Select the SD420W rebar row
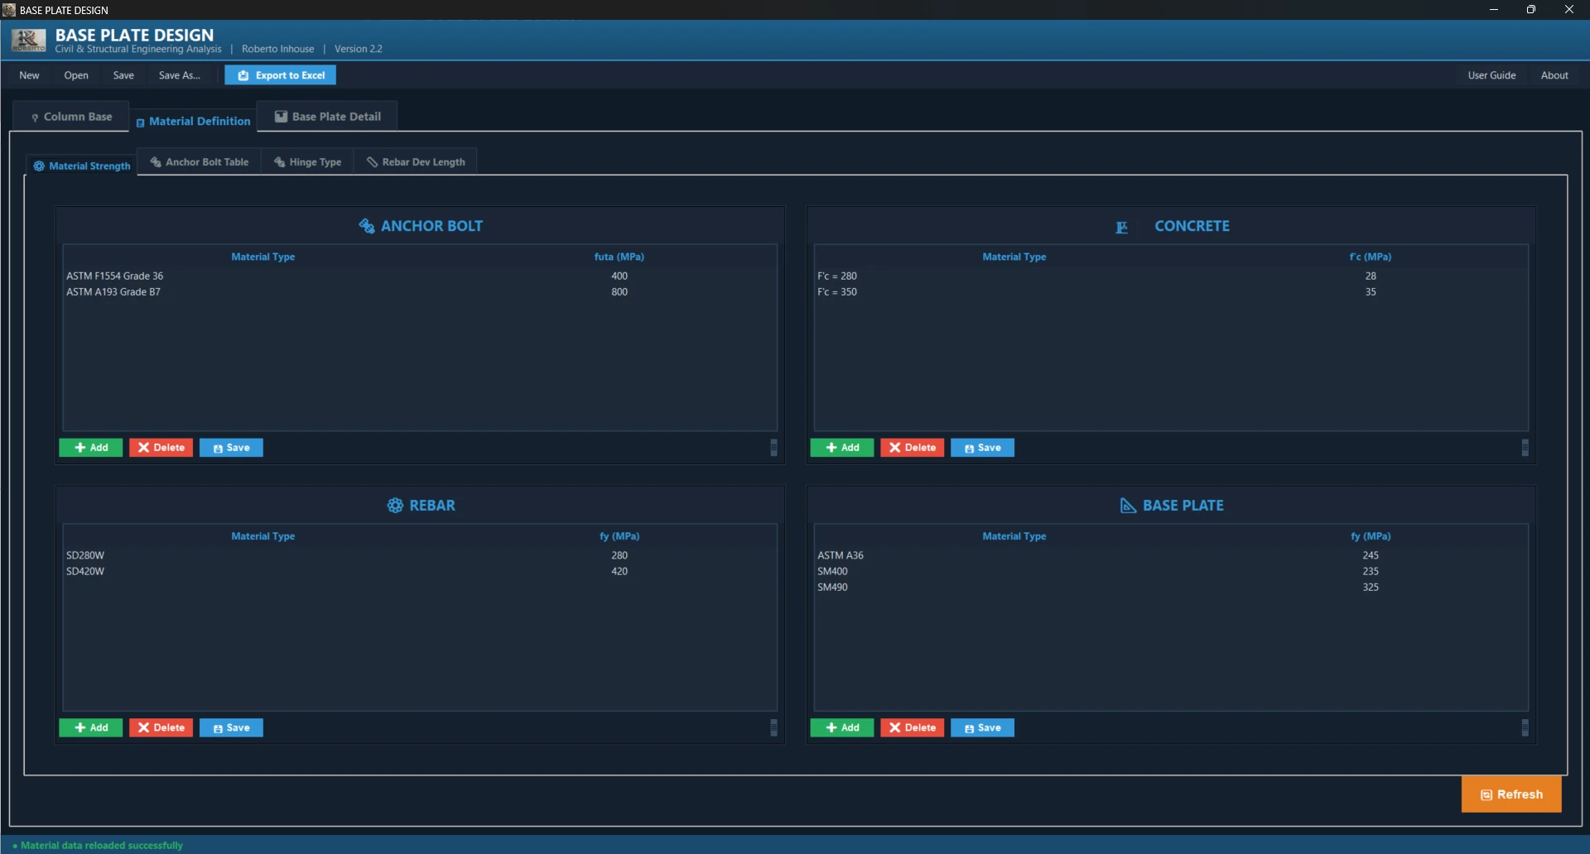Image resolution: width=1590 pixels, height=854 pixels. 420,572
